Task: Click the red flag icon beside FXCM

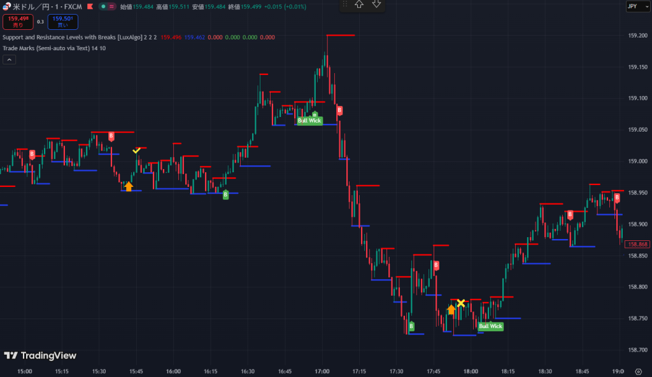Action: pos(90,6)
